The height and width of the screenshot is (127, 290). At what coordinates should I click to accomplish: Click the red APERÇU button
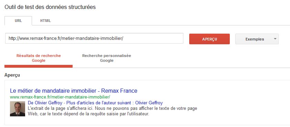(x=210, y=39)
